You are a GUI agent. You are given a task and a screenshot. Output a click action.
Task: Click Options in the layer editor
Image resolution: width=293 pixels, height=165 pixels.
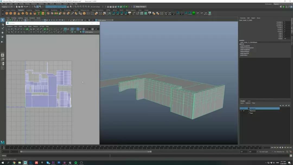248,103
